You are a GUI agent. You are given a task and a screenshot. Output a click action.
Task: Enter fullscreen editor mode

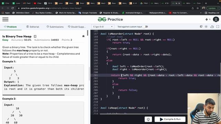coord(218,27)
